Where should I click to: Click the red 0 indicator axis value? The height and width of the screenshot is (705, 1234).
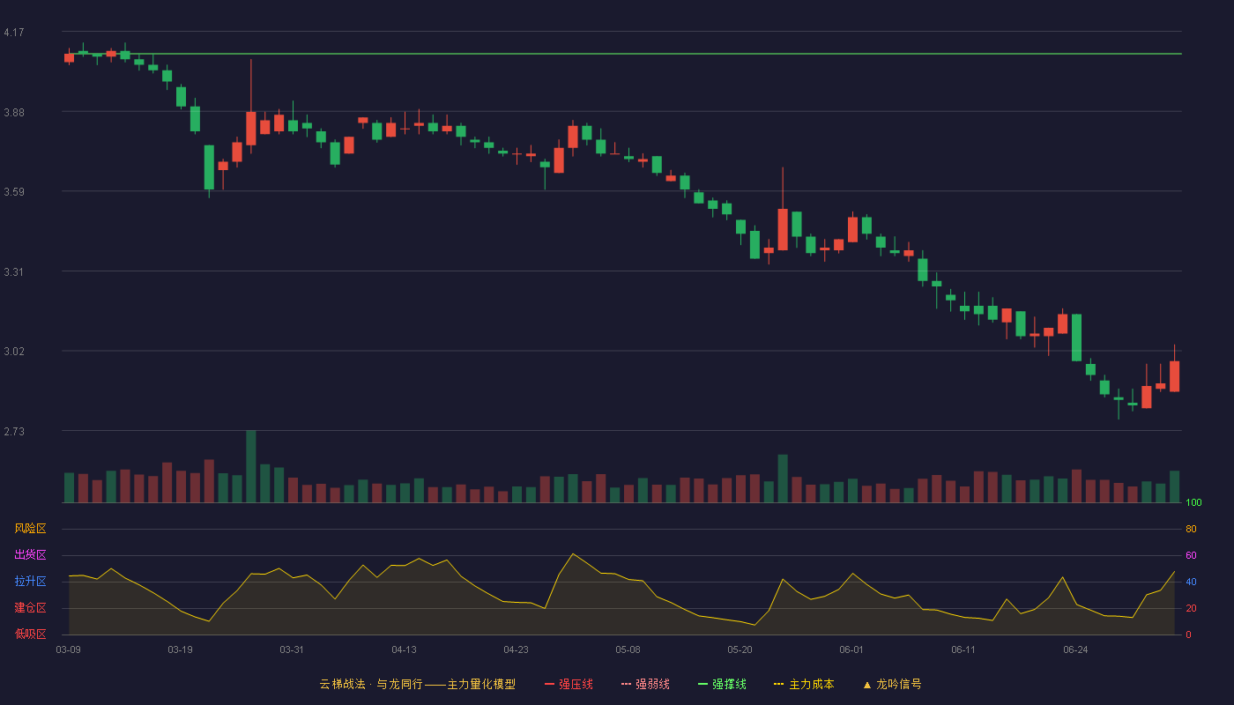[x=1188, y=634]
